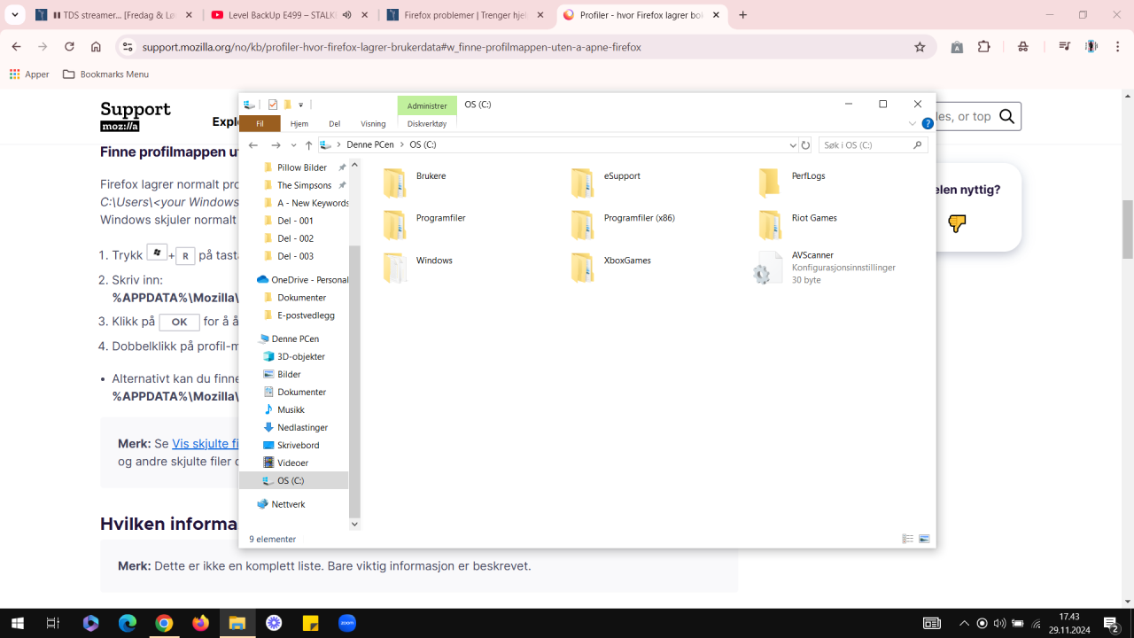Click the thumbs down feedback icon
Viewport: 1134px width, 638px height.
click(957, 223)
